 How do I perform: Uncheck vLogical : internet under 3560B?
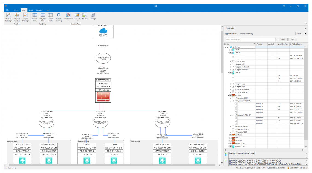point(233,92)
